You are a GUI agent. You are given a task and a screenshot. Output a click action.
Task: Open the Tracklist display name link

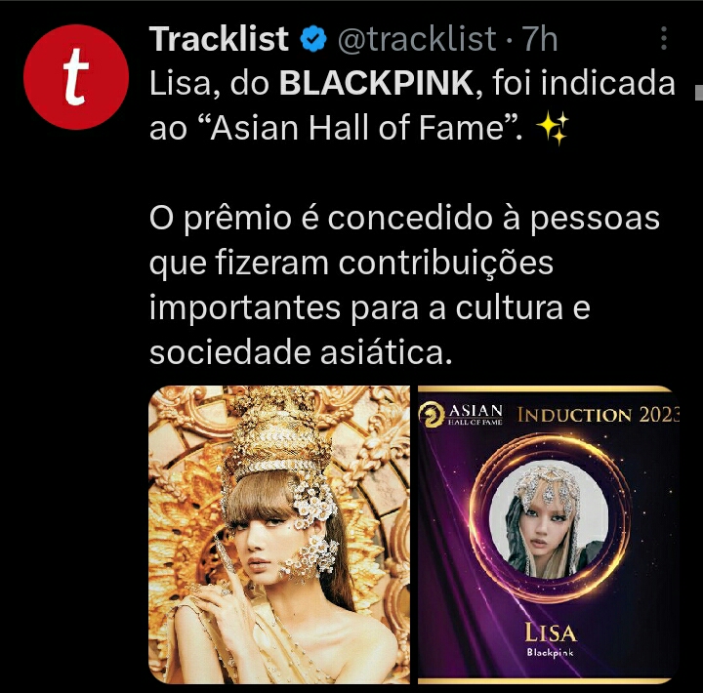(x=219, y=39)
